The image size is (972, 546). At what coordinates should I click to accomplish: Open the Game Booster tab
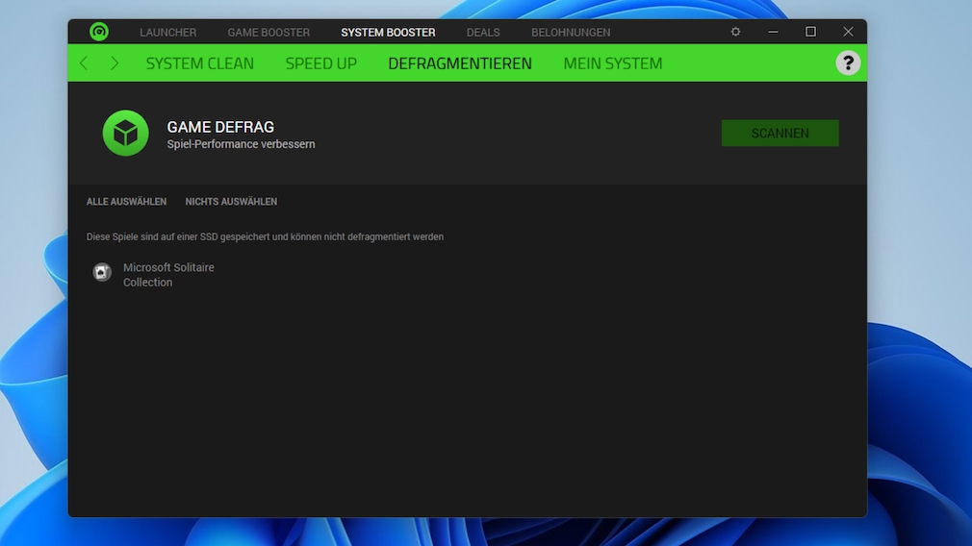(269, 33)
